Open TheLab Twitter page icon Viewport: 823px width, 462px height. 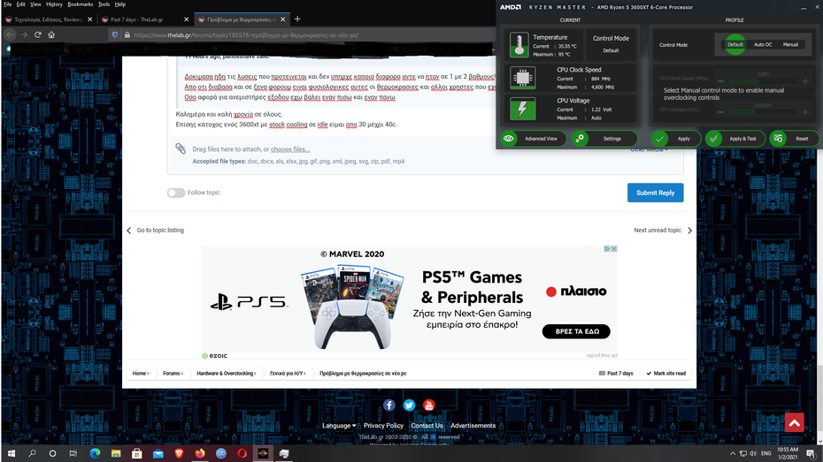click(409, 405)
